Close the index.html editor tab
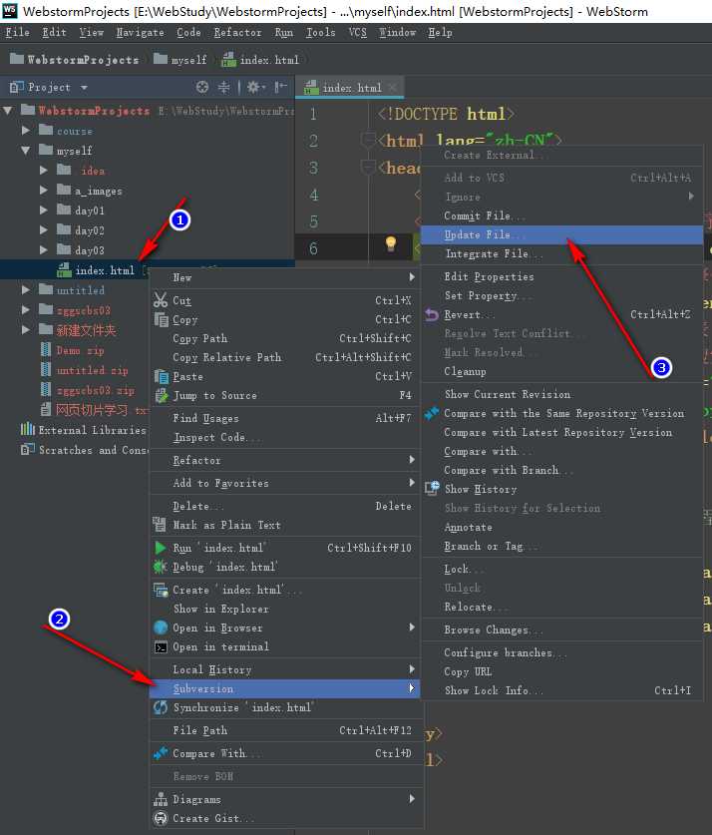712x835 pixels. [393, 88]
